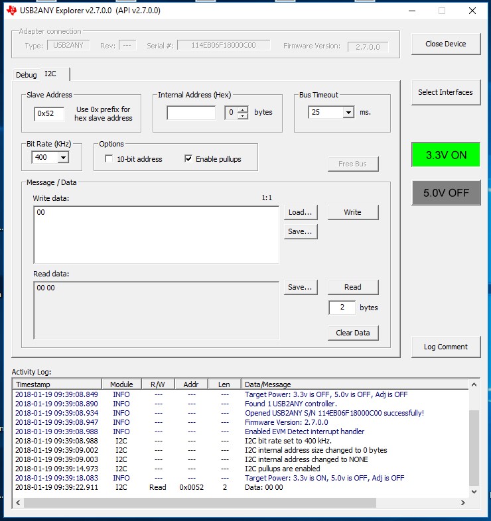
Task: Select log row 'I2C pullups are enabled'
Action: 241,469
